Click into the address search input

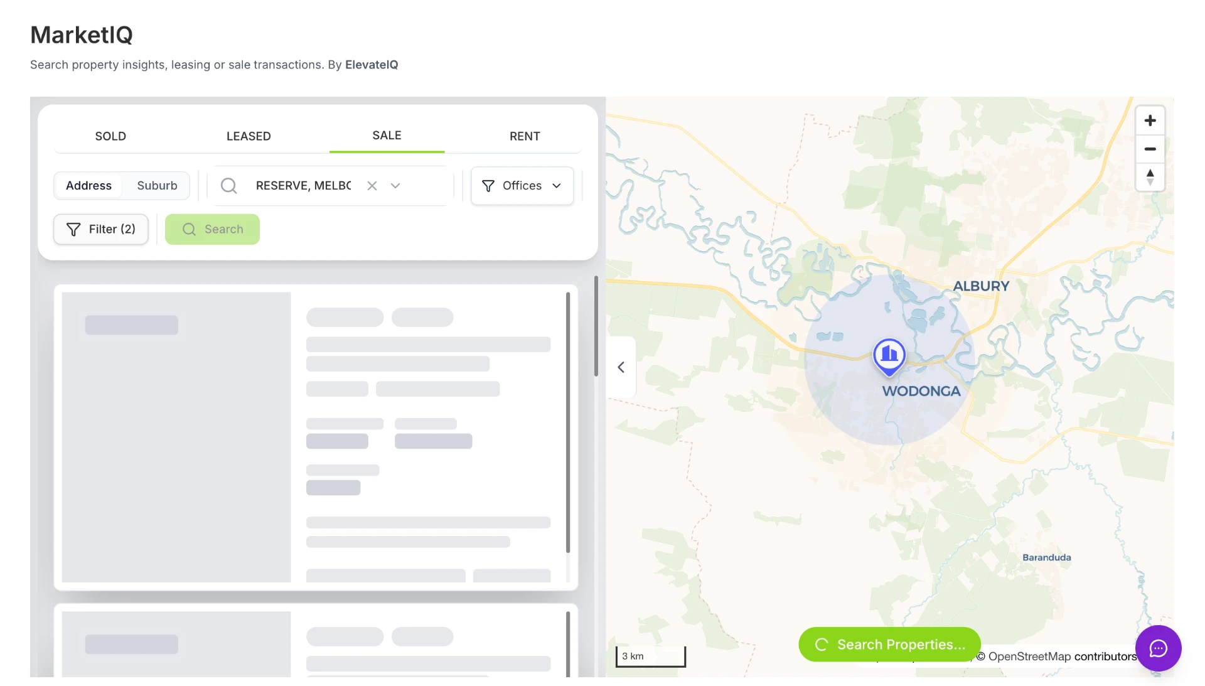304,186
